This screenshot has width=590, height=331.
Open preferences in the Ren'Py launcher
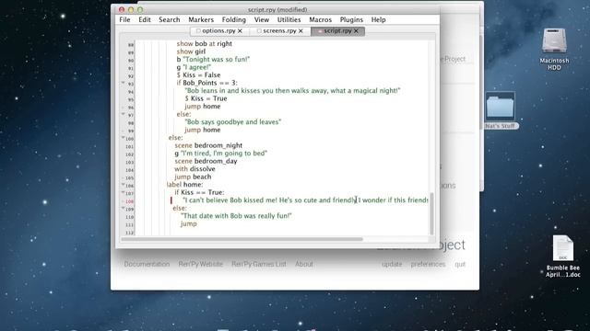428,264
